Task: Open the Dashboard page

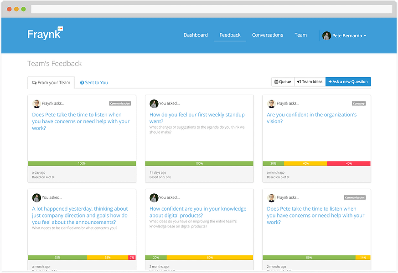Action: (x=196, y=35)
